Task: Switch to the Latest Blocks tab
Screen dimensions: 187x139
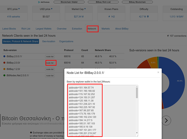Action: pos(9,29)
